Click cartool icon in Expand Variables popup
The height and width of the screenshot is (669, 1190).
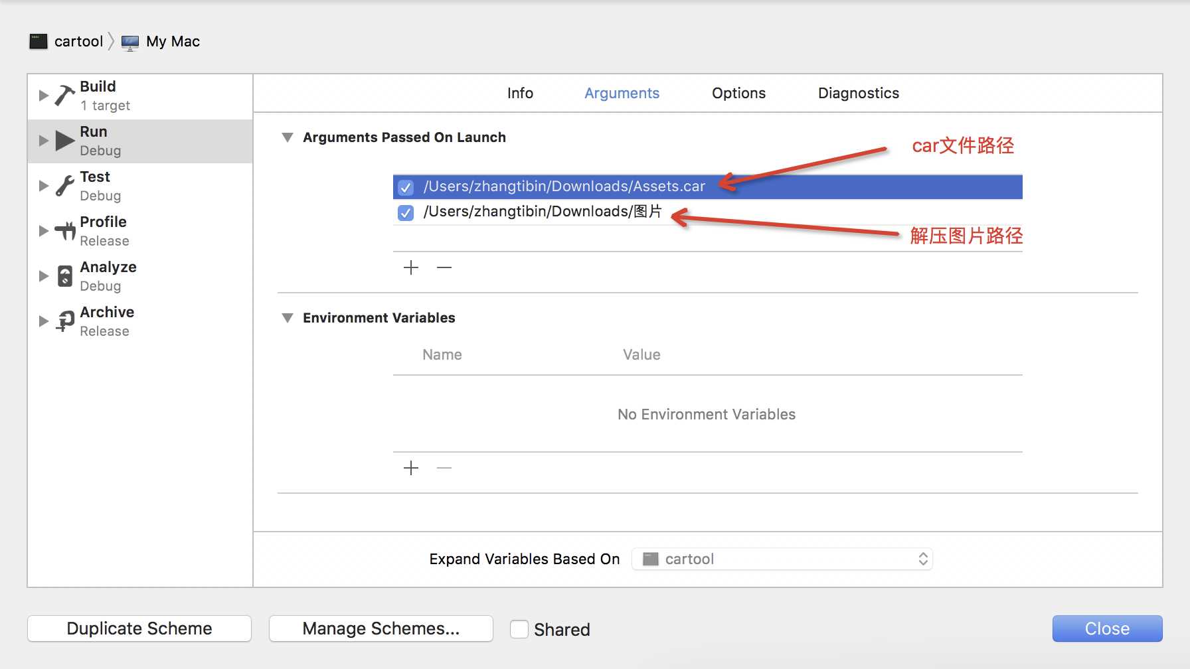pos(651,559)
